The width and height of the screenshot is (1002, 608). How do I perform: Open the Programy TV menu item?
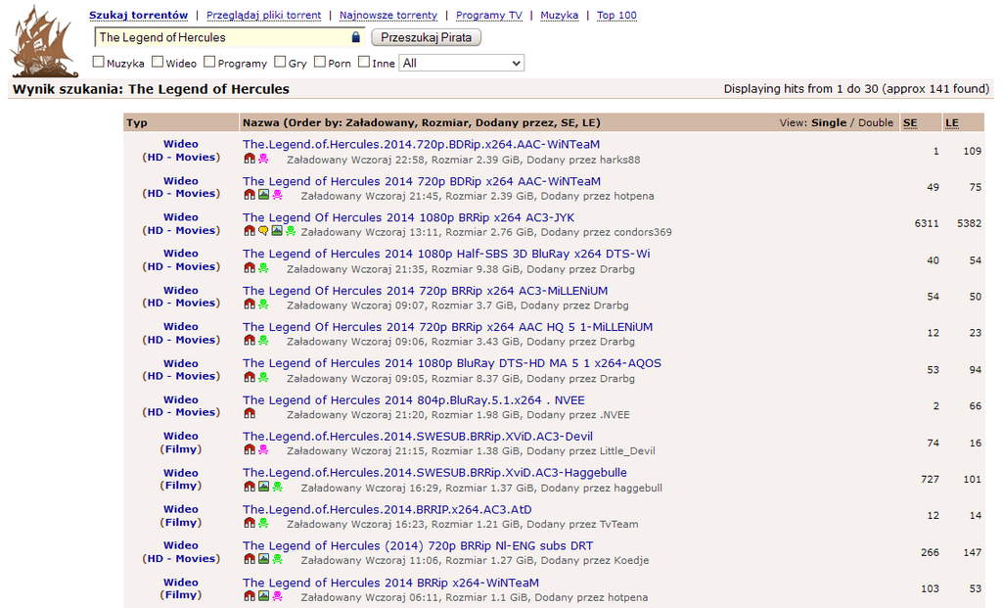(487, 15)
